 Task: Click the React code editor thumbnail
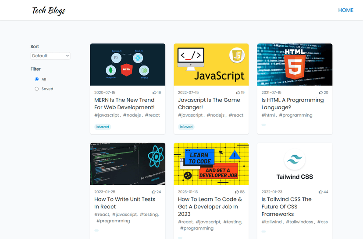pyautogui.click(x=128, y=164)
